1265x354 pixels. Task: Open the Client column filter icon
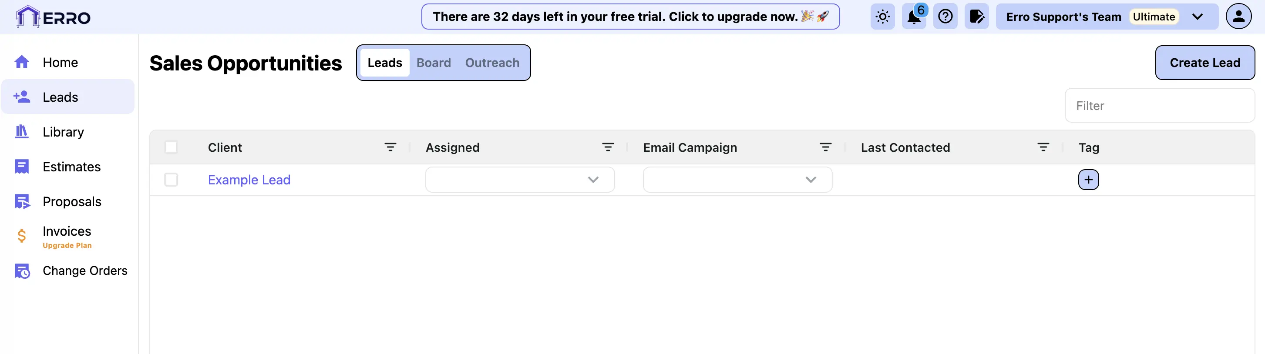tap(390, 147)
